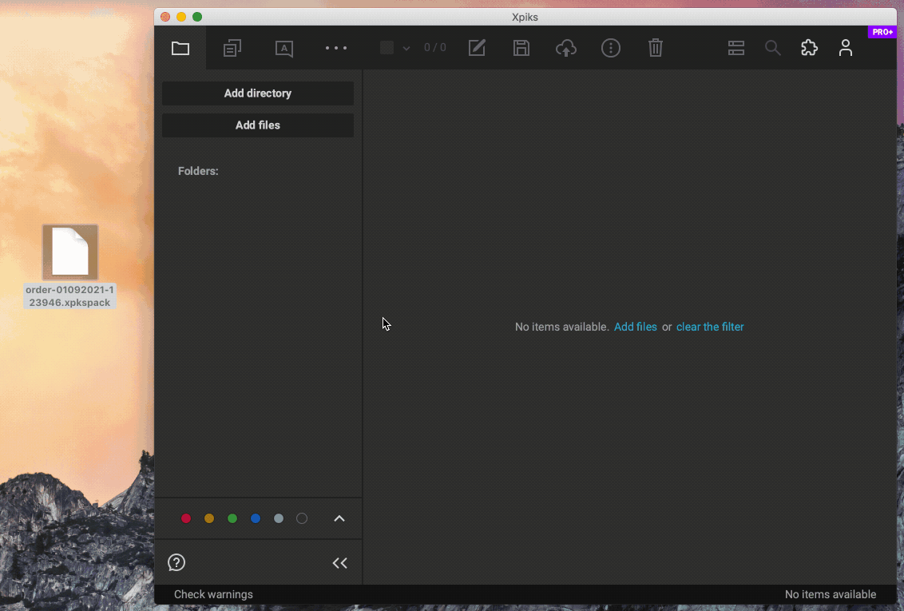This screenshot has height=611, width=904.
Task: Expand the color labels panel chevron
Action: [339, 518]
